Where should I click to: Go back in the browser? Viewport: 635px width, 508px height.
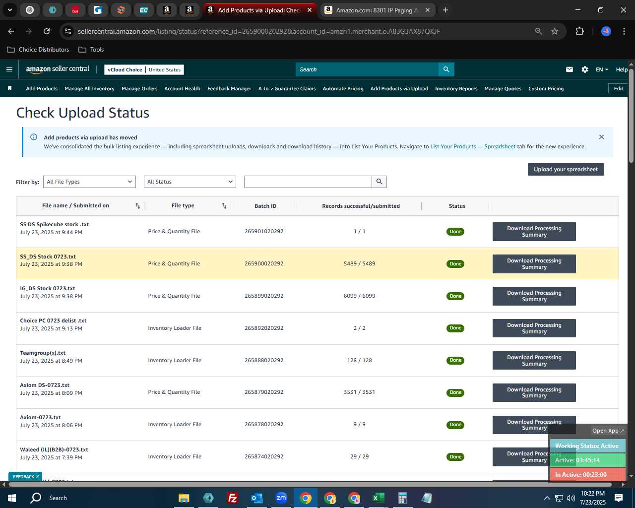tap(11, 31)
